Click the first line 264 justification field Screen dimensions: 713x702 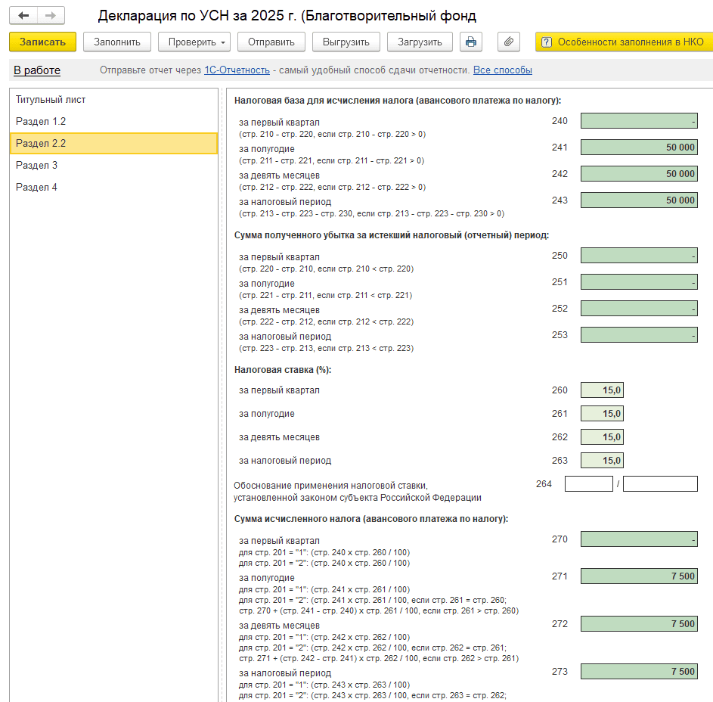(588, 484)
